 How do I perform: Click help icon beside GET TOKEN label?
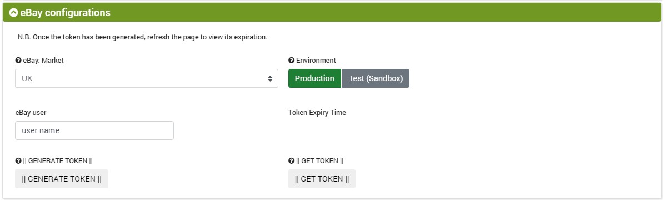(x=291, y=160)
